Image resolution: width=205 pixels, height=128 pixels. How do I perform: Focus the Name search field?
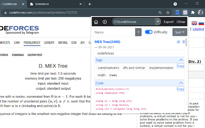point(113,32)
